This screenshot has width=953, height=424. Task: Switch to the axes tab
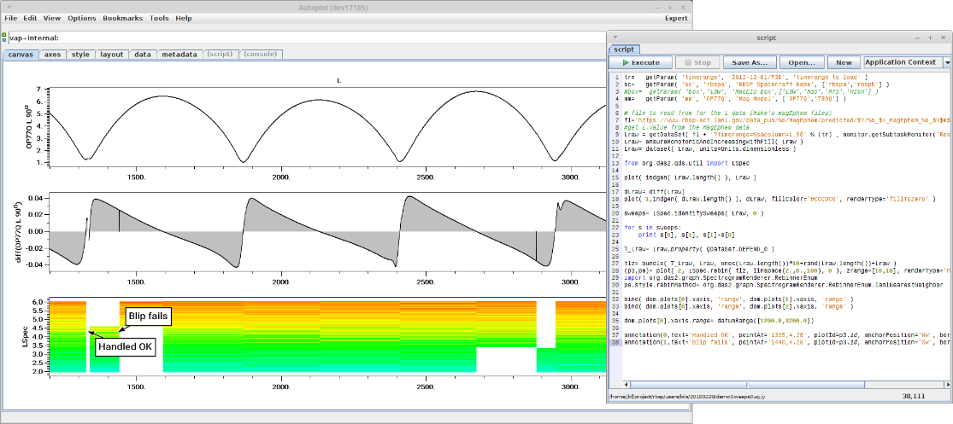coord(52,54)
